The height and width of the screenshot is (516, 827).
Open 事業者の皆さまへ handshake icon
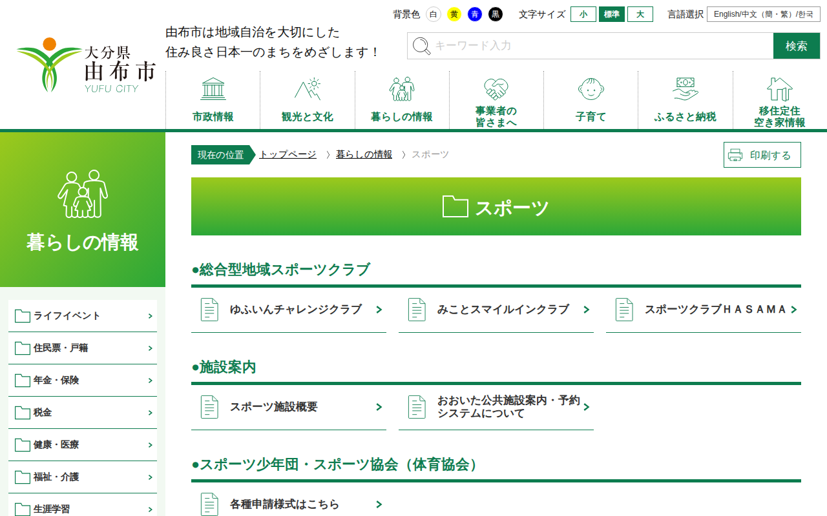[496, 88]
